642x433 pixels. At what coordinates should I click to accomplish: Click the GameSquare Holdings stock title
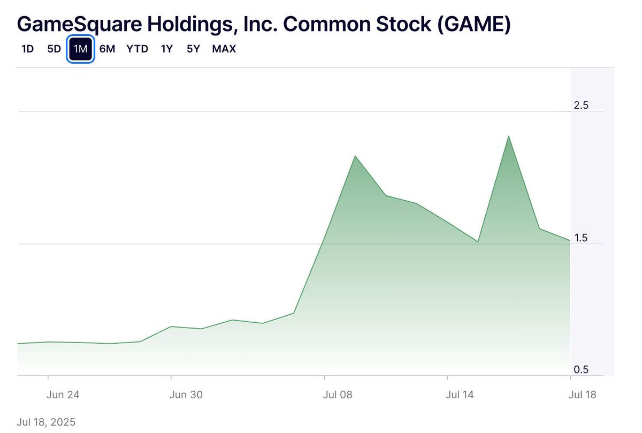[x=264, y=23]
